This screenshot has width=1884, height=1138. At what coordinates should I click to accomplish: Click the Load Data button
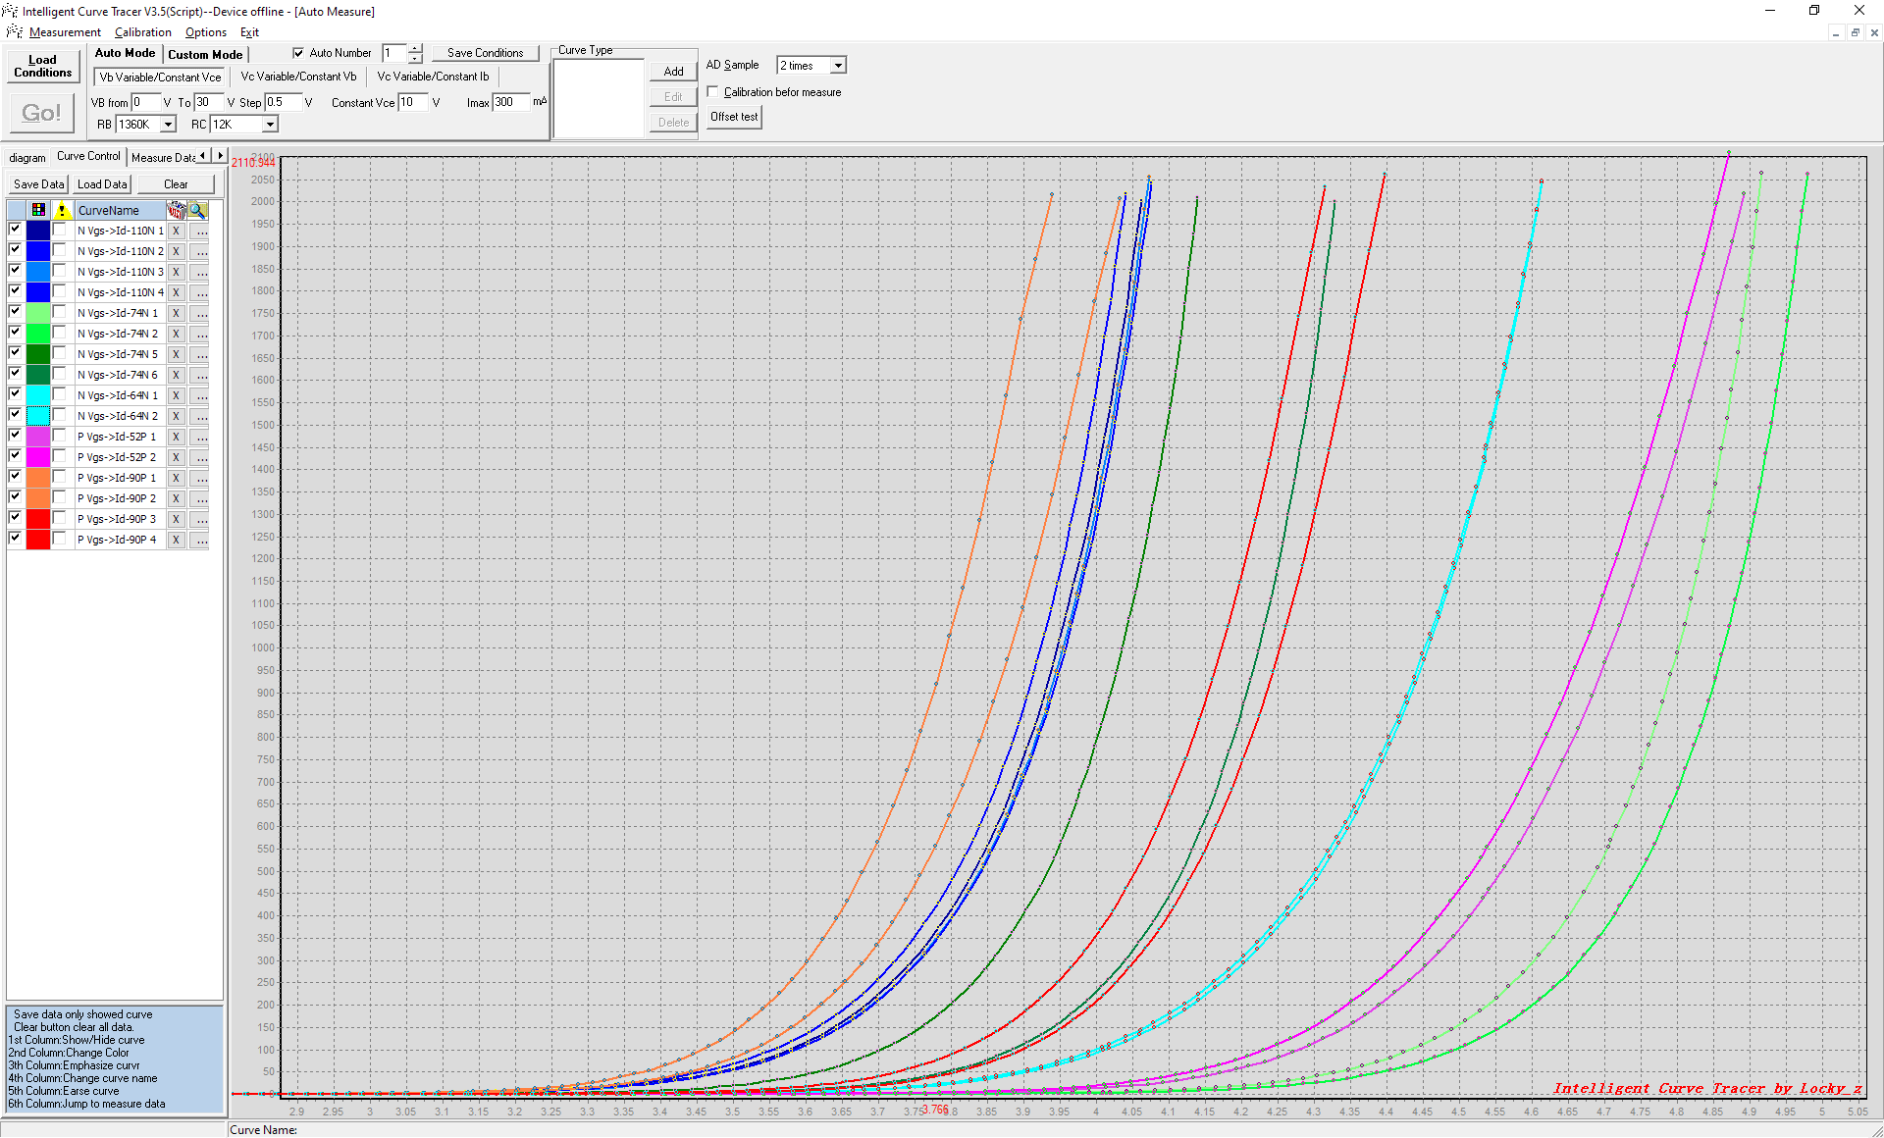point(102,184)
